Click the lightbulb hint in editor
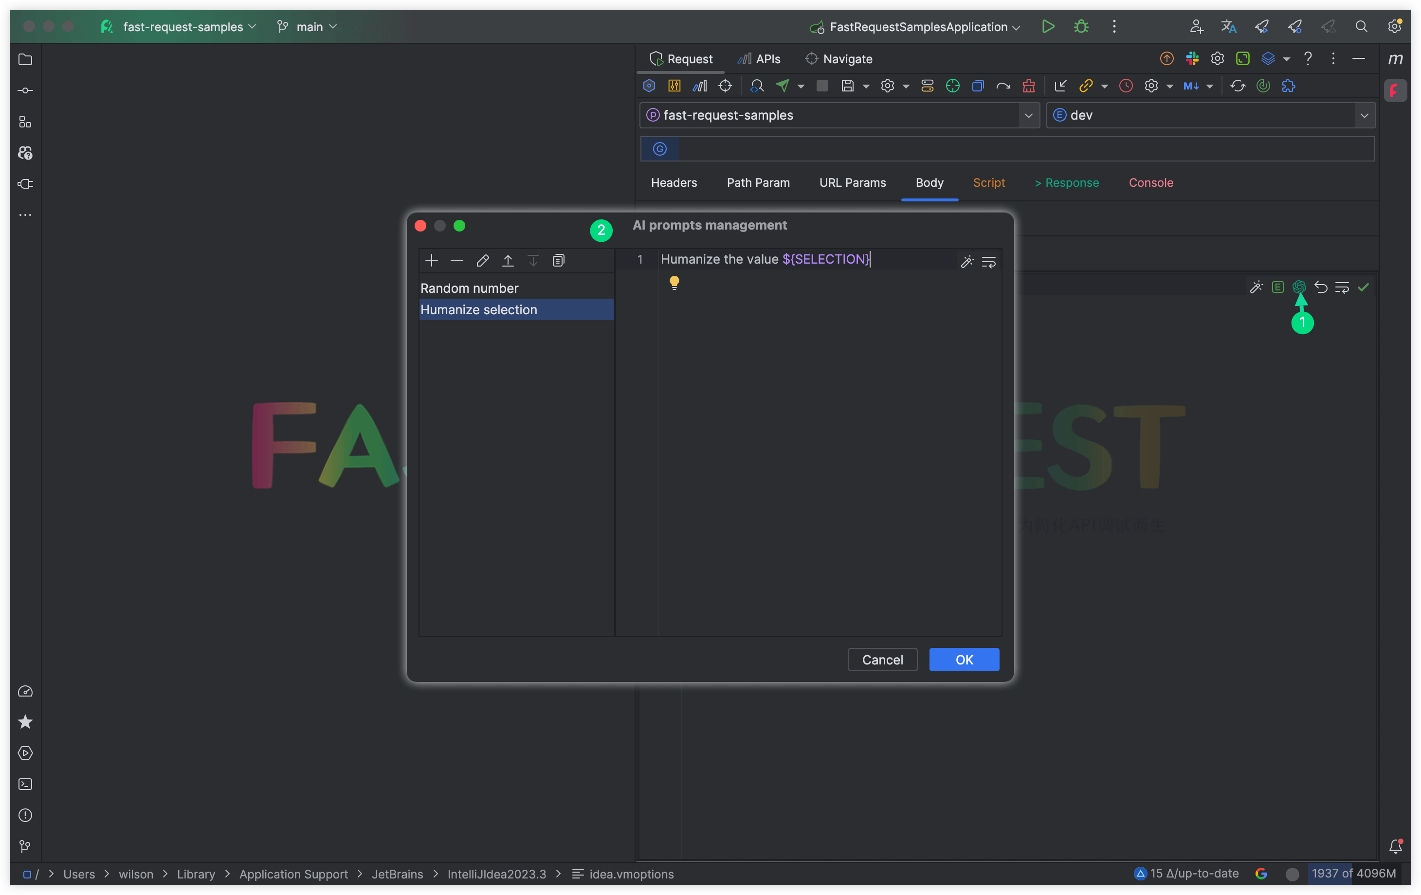This screenshot has height=895, width=1421. (x=674, y=283)
